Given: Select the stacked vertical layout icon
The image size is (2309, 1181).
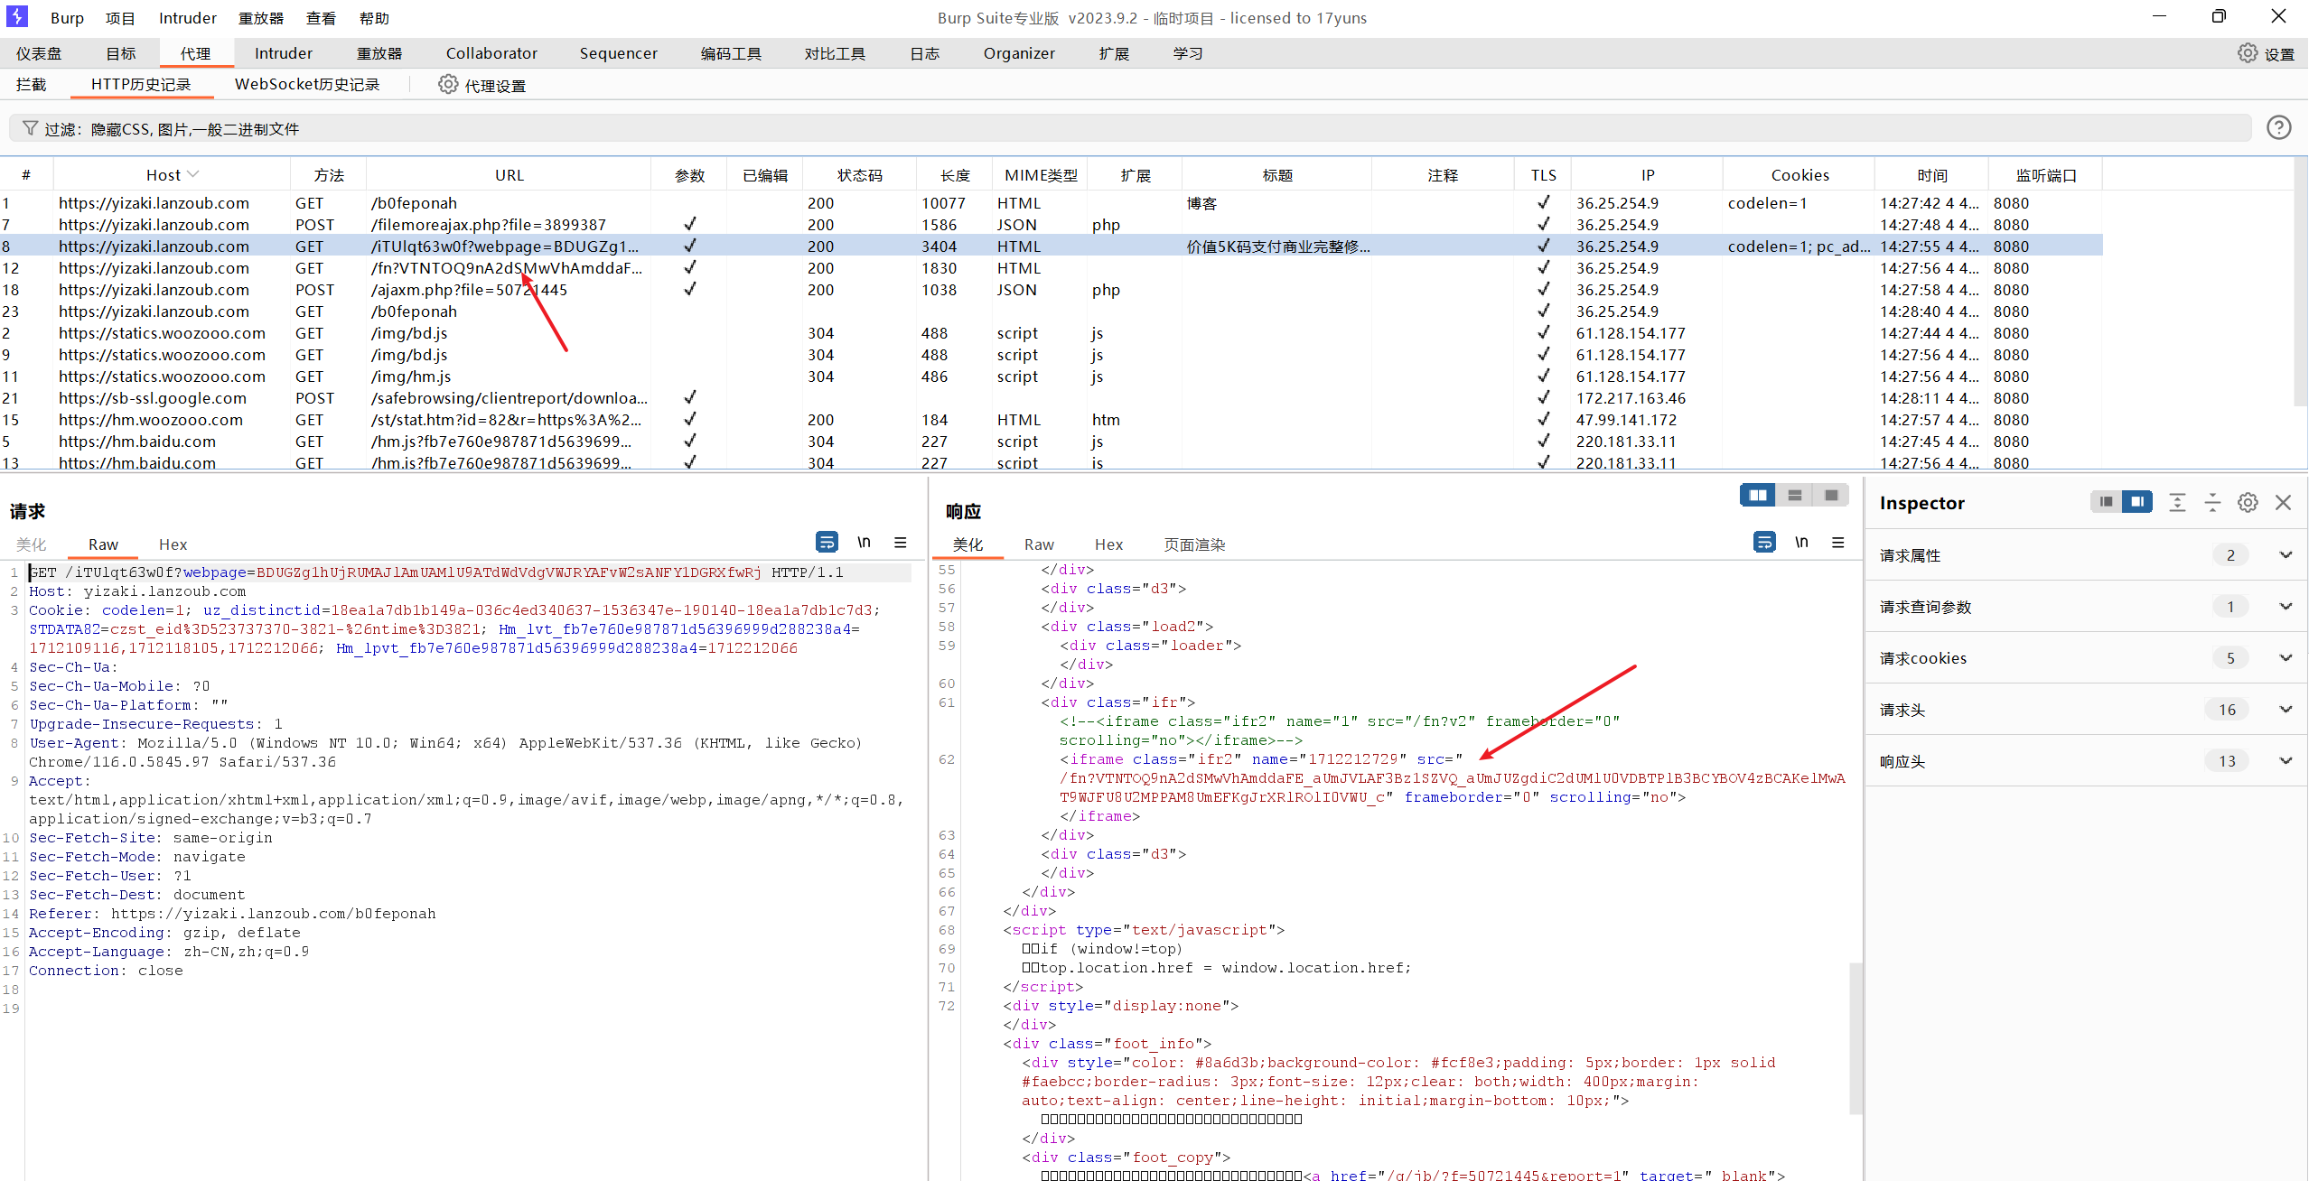Looking at the screenshot, I should coord(1794,496).
